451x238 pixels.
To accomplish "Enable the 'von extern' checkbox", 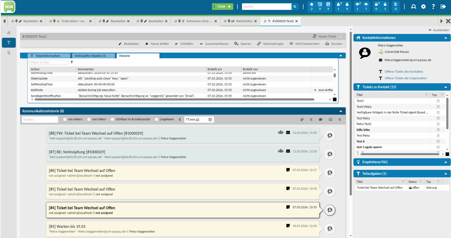I will [x=65, y=120].
